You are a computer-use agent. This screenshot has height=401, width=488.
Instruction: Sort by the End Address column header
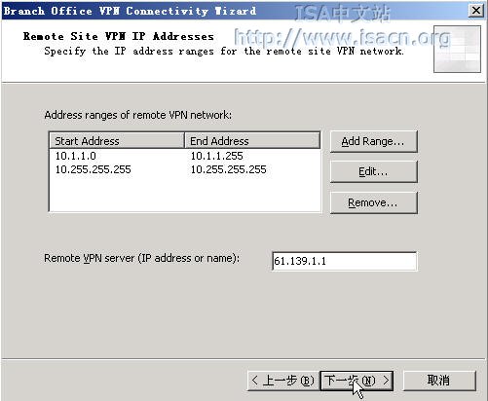coord(252,141)
